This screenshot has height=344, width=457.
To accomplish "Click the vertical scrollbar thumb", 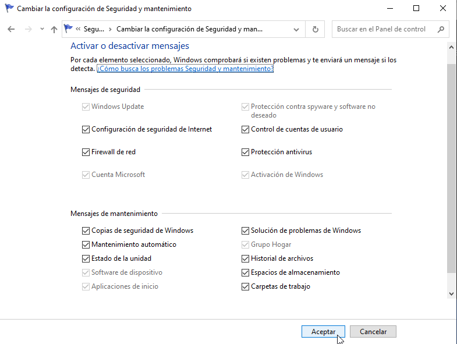I will tap(451, 168).
